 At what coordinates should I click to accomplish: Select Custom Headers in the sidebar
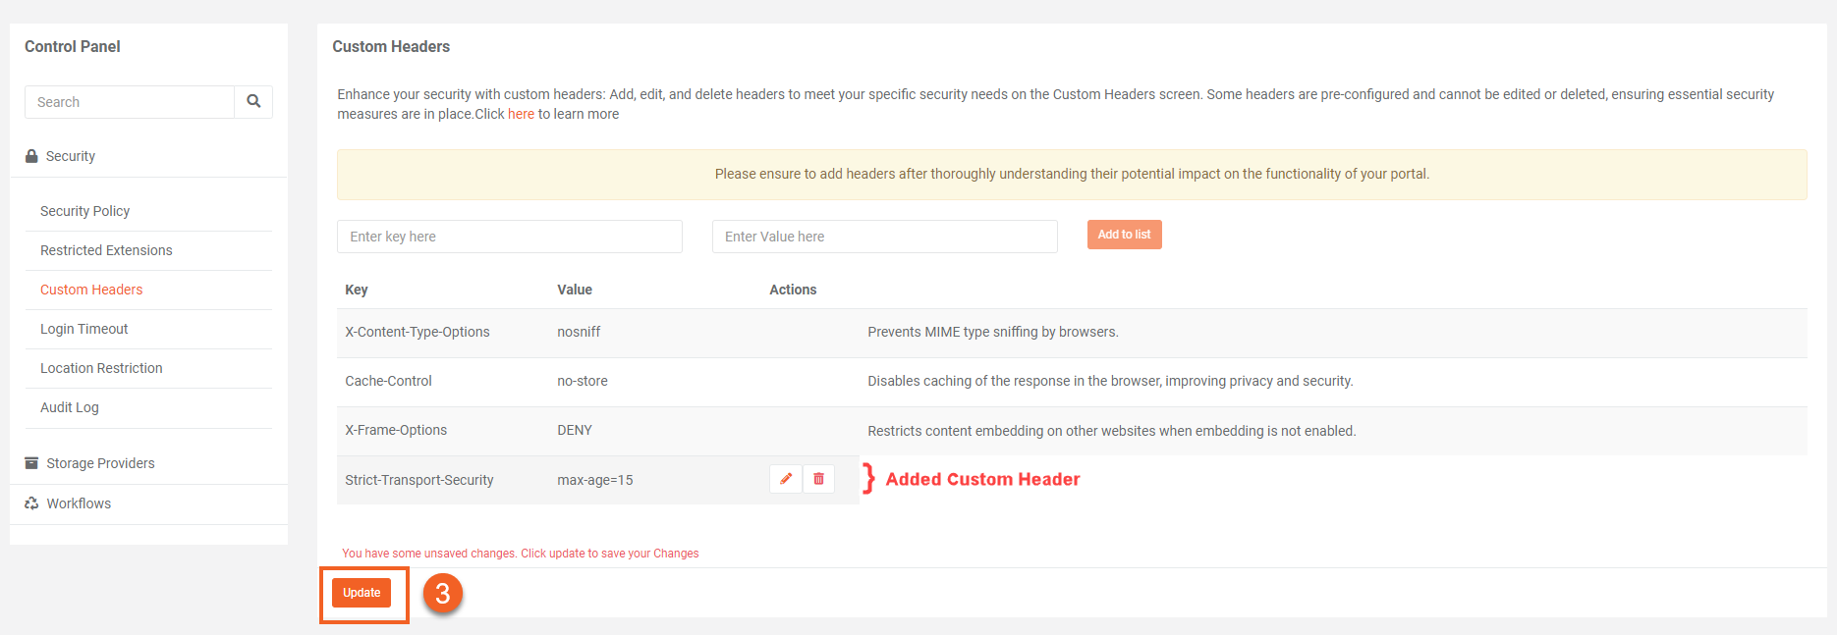[x=91, y=290]
